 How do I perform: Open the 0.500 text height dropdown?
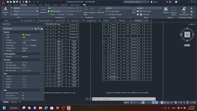[x=26, y=14]
